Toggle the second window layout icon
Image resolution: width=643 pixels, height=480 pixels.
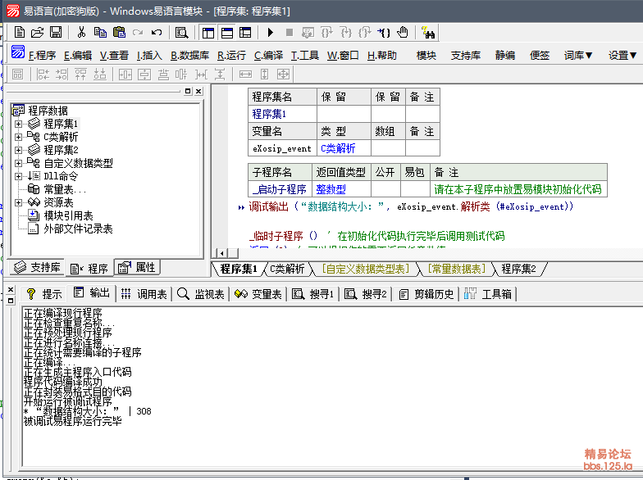pos(226,33)
